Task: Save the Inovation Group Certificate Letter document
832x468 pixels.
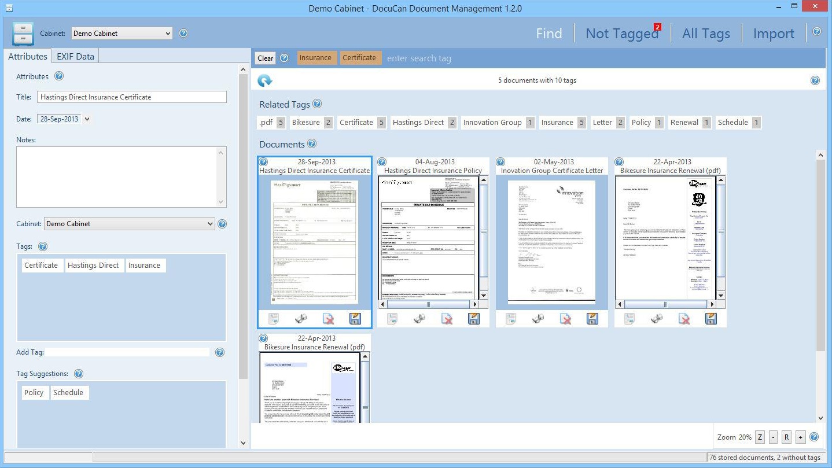Action: point(592,319)
